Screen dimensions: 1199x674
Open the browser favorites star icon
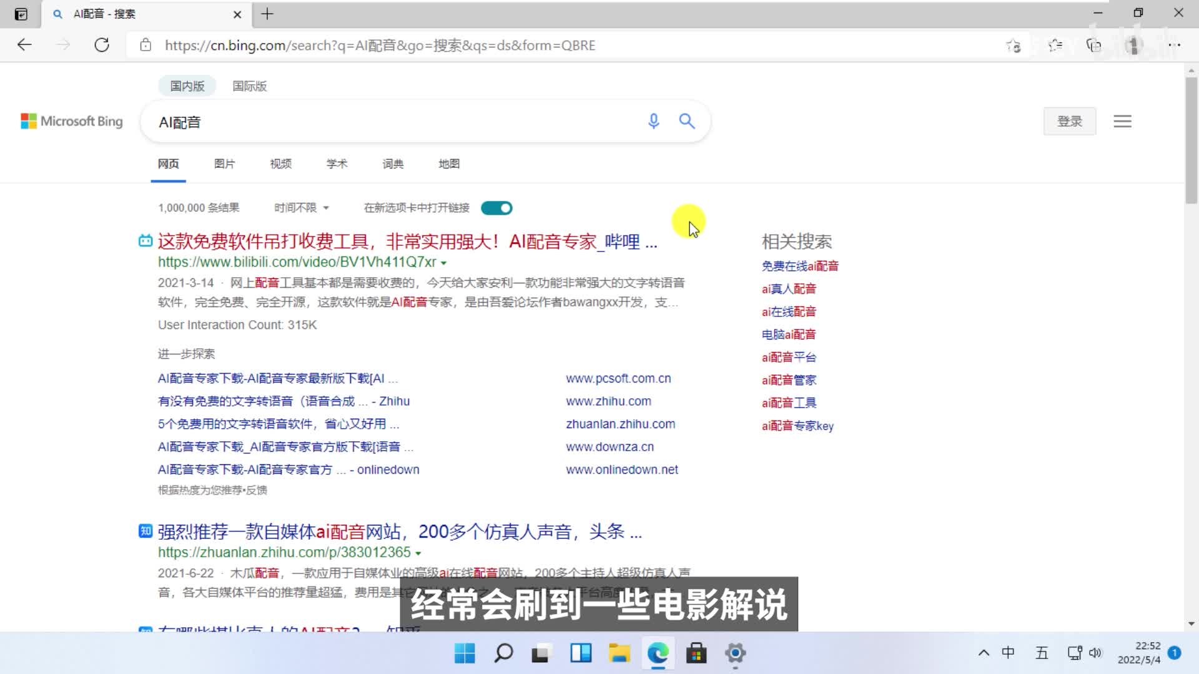(1055, 45)
